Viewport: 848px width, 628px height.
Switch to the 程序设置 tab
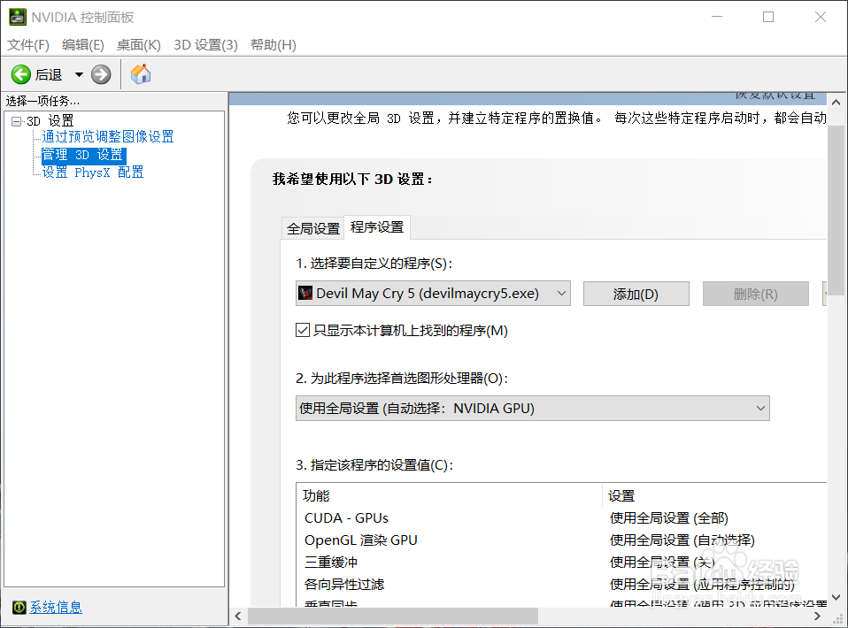377,227
